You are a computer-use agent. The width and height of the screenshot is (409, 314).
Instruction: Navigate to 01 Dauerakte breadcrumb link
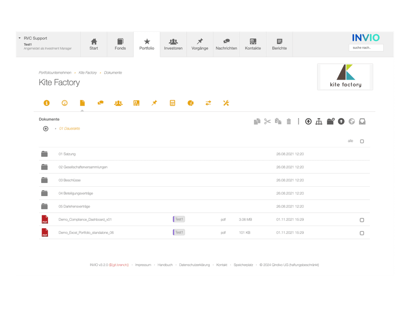(x=70, y=128)
